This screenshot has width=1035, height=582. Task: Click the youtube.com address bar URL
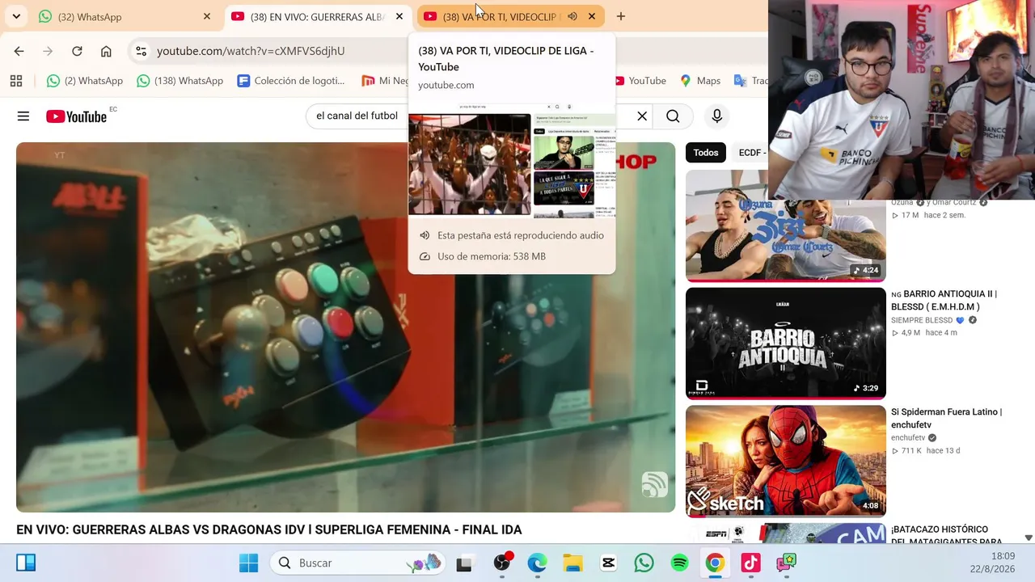(251, 51)
